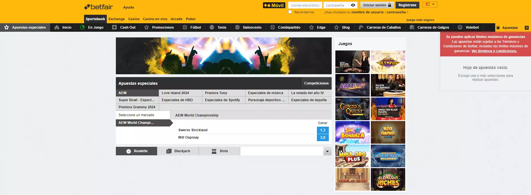
Task: Click the Combipartido icon
Action: click(273, 27)
